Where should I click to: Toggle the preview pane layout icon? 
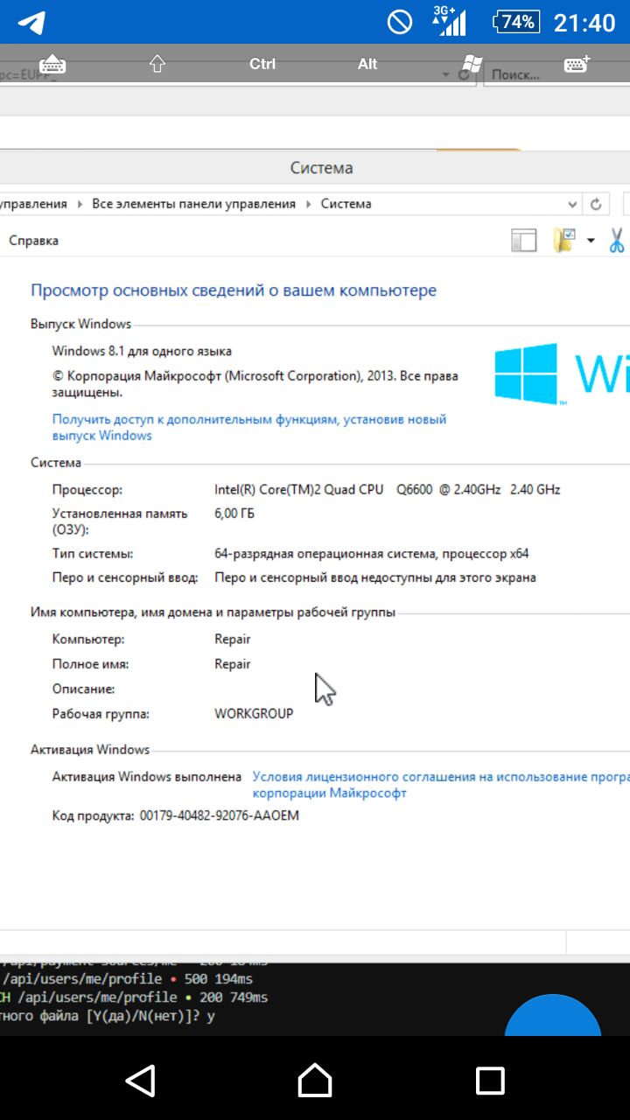tap(523, 241)
